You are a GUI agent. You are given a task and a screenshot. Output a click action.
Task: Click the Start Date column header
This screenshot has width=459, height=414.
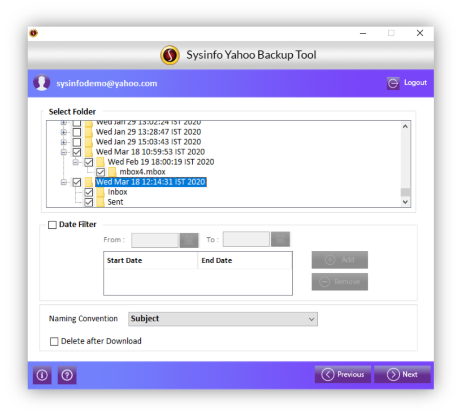[151, 260]
